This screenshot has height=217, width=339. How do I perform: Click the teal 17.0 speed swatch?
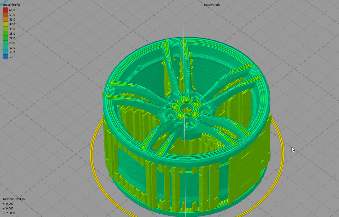(x=5, y=48)
